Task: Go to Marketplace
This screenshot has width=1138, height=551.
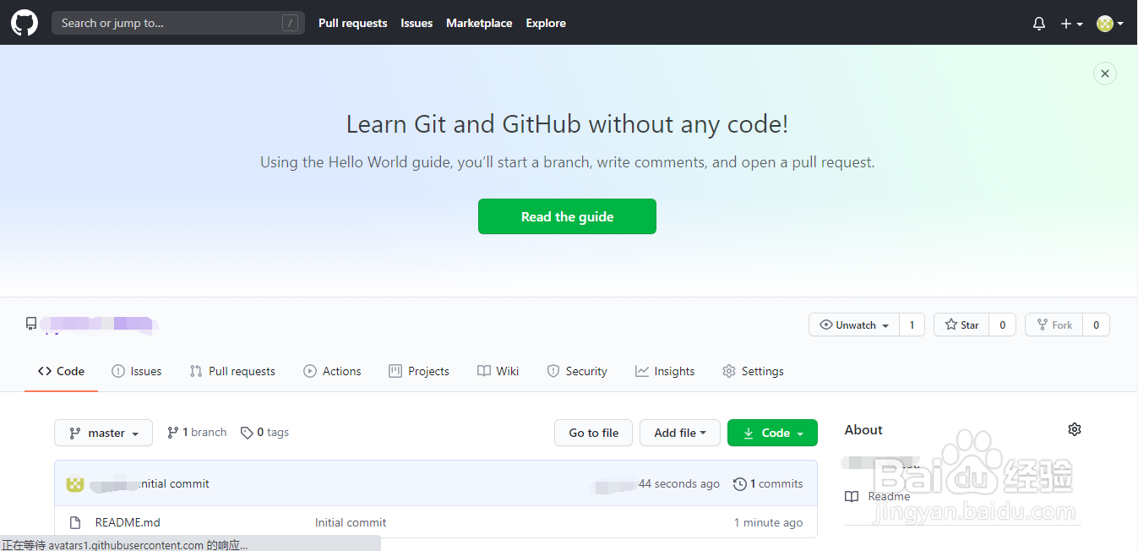Action: pos(479,23)
